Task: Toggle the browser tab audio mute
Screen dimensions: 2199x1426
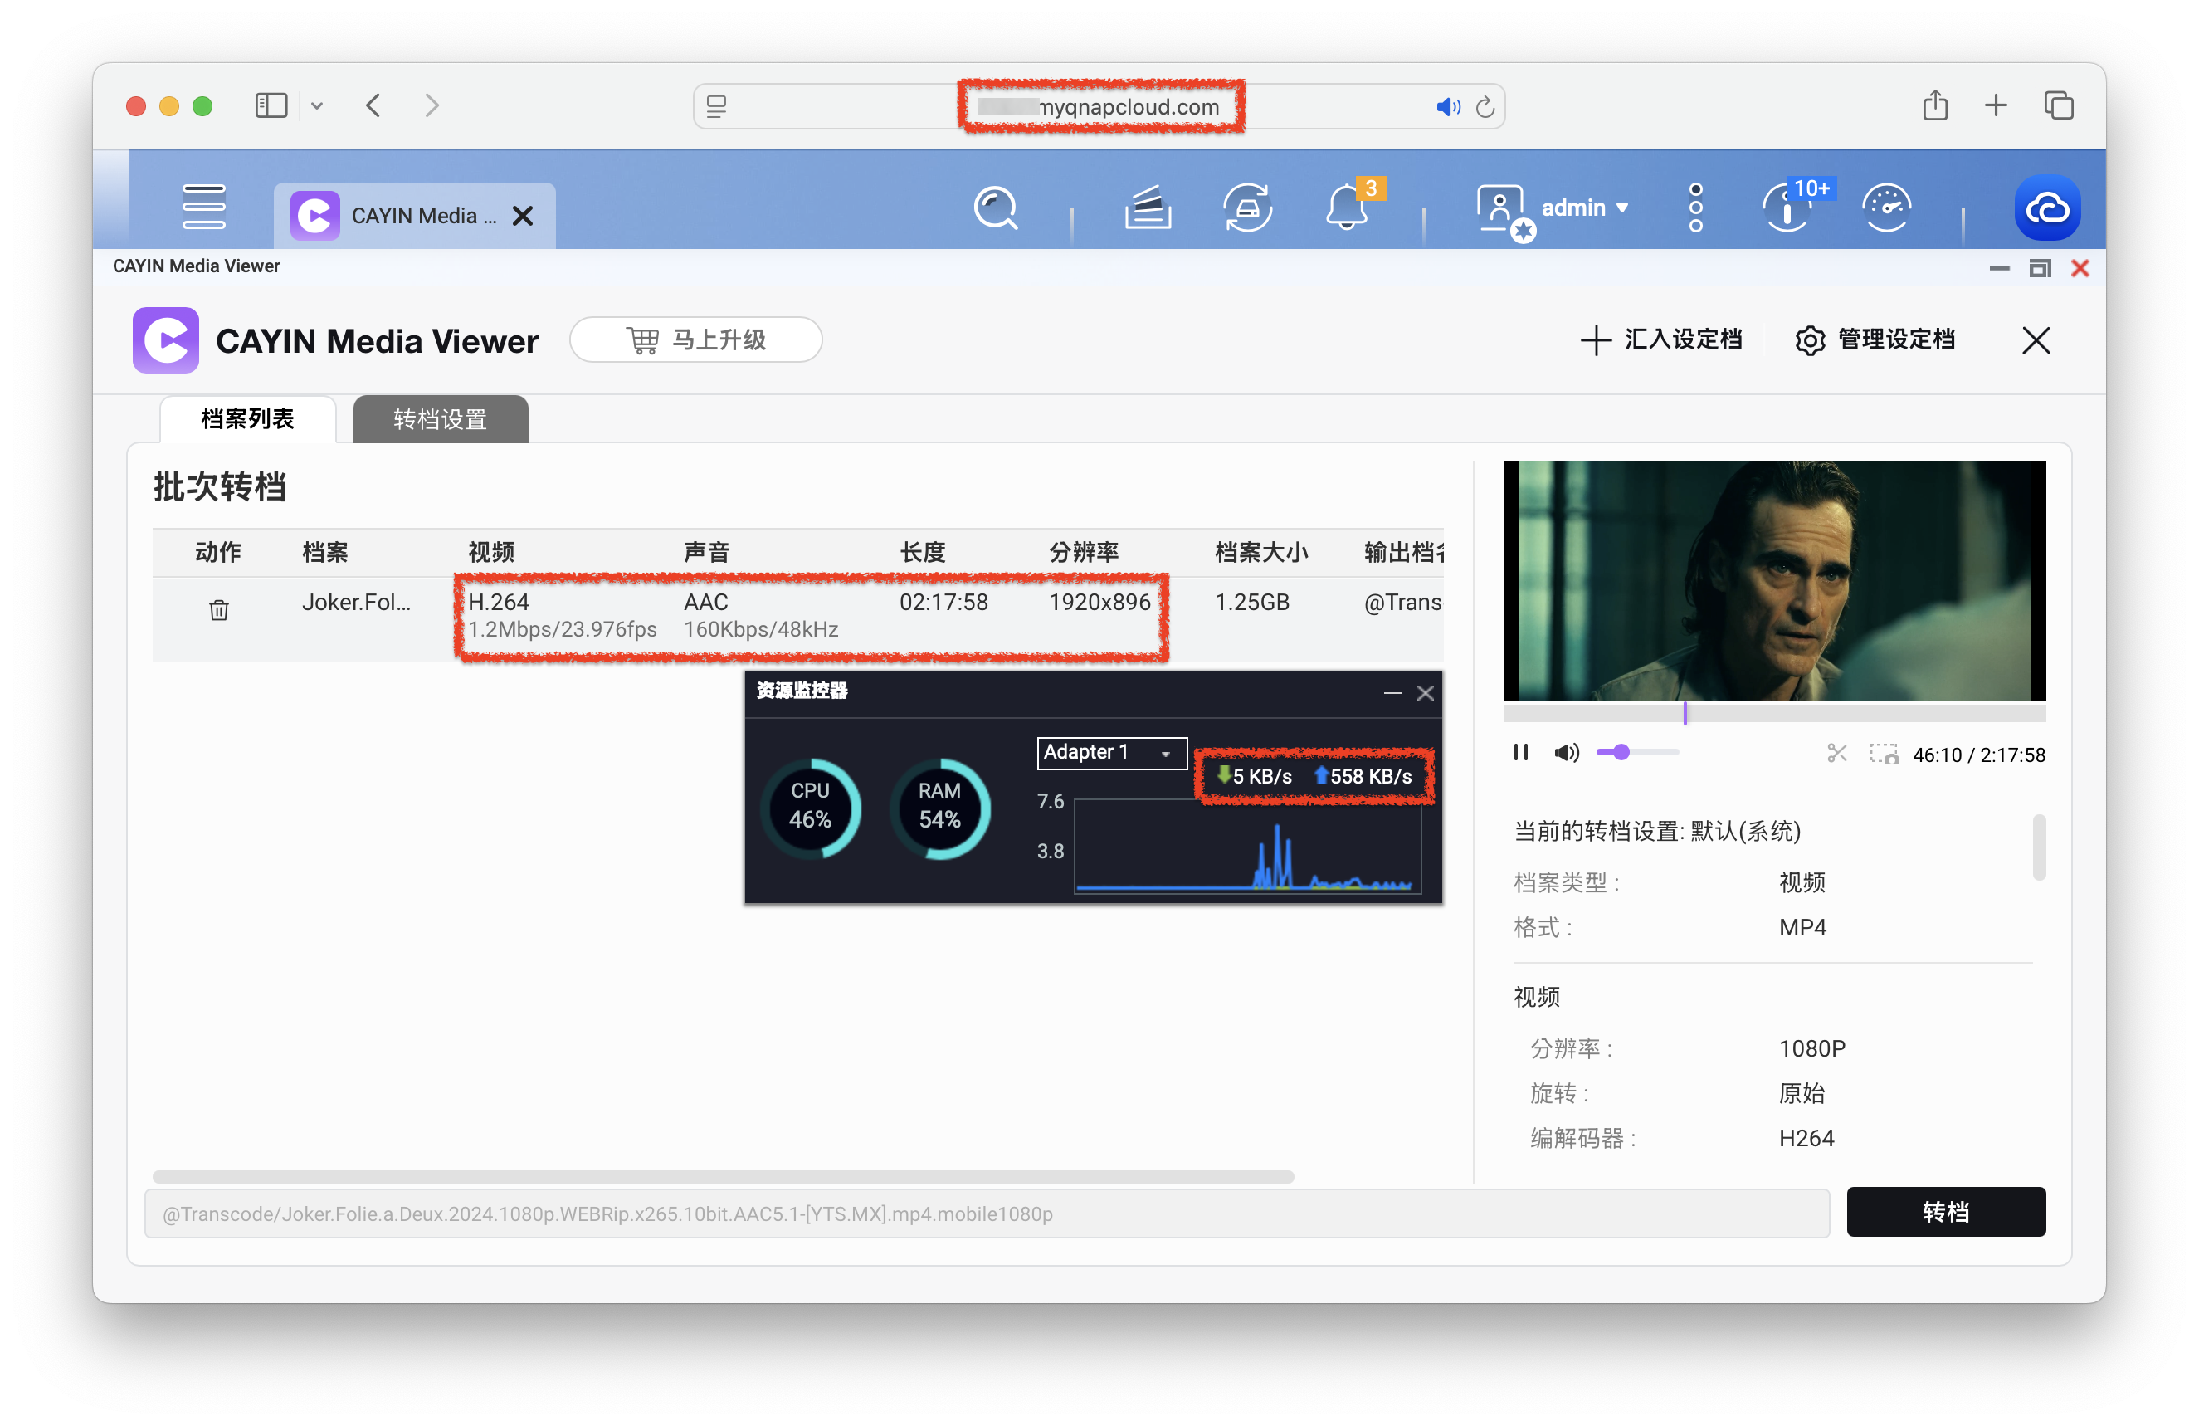Action: [1447, 107]
